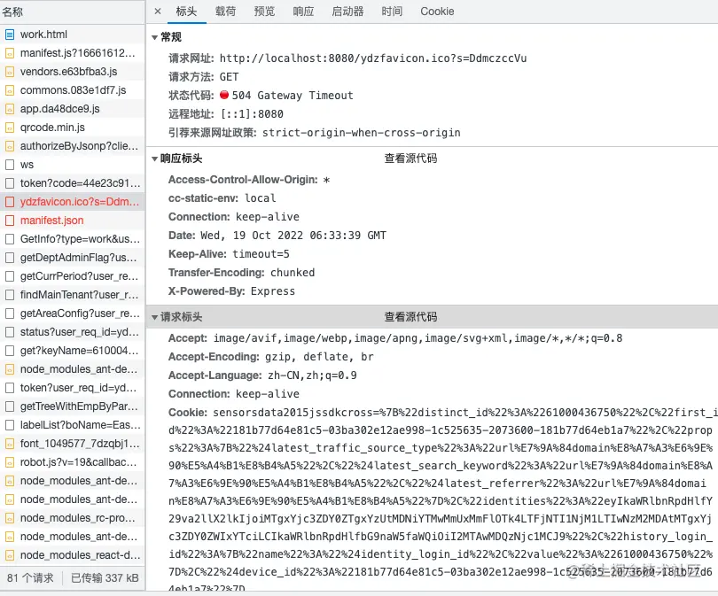
Task: Click the script icon for node_modules_react-d request
Action: point(10,555)
